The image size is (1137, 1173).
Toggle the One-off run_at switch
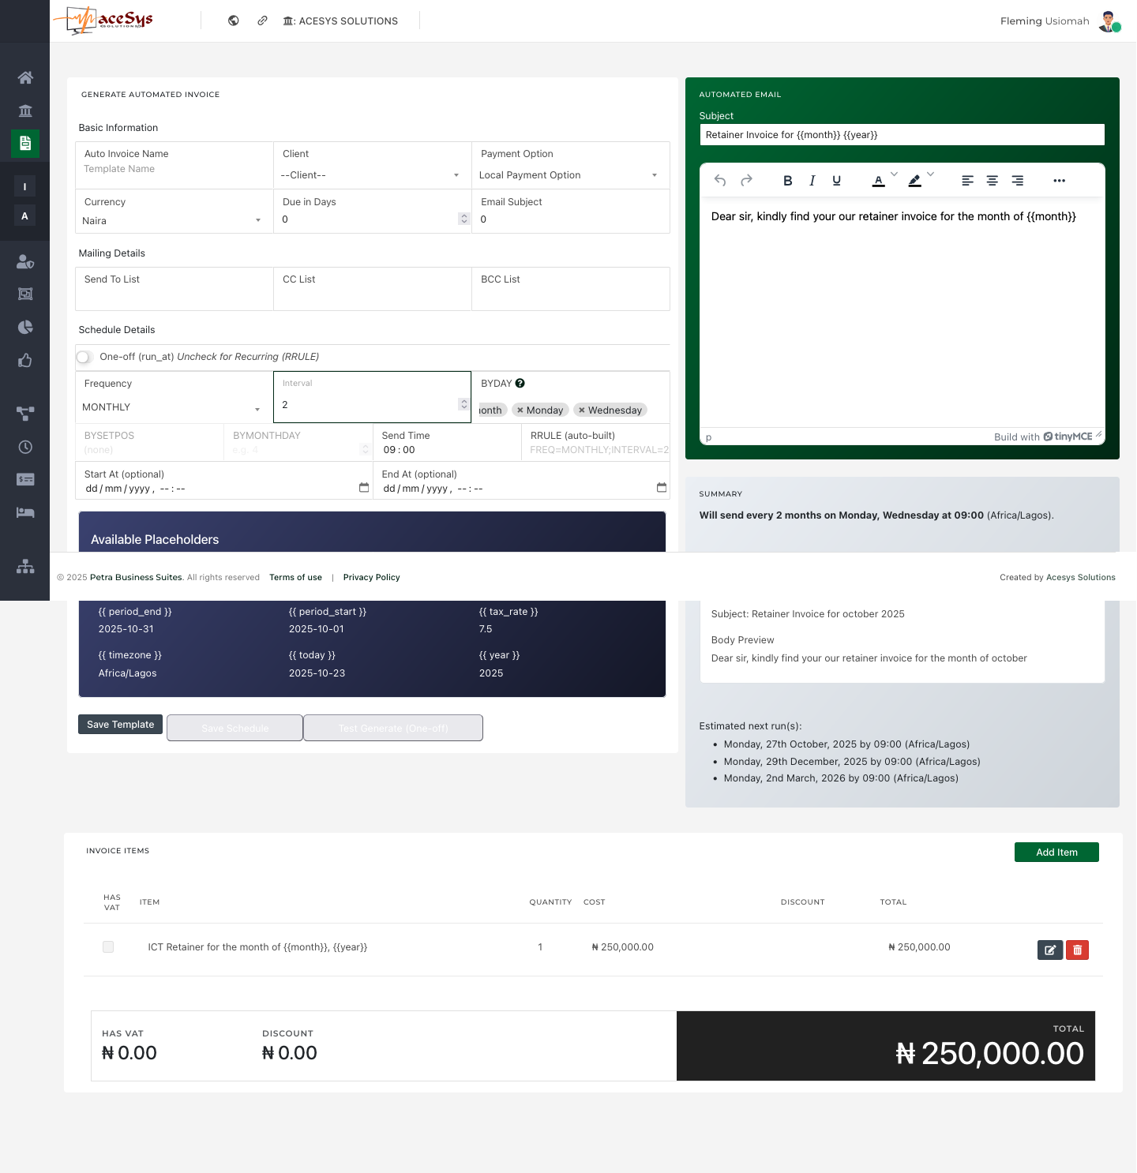pos(84,358)
